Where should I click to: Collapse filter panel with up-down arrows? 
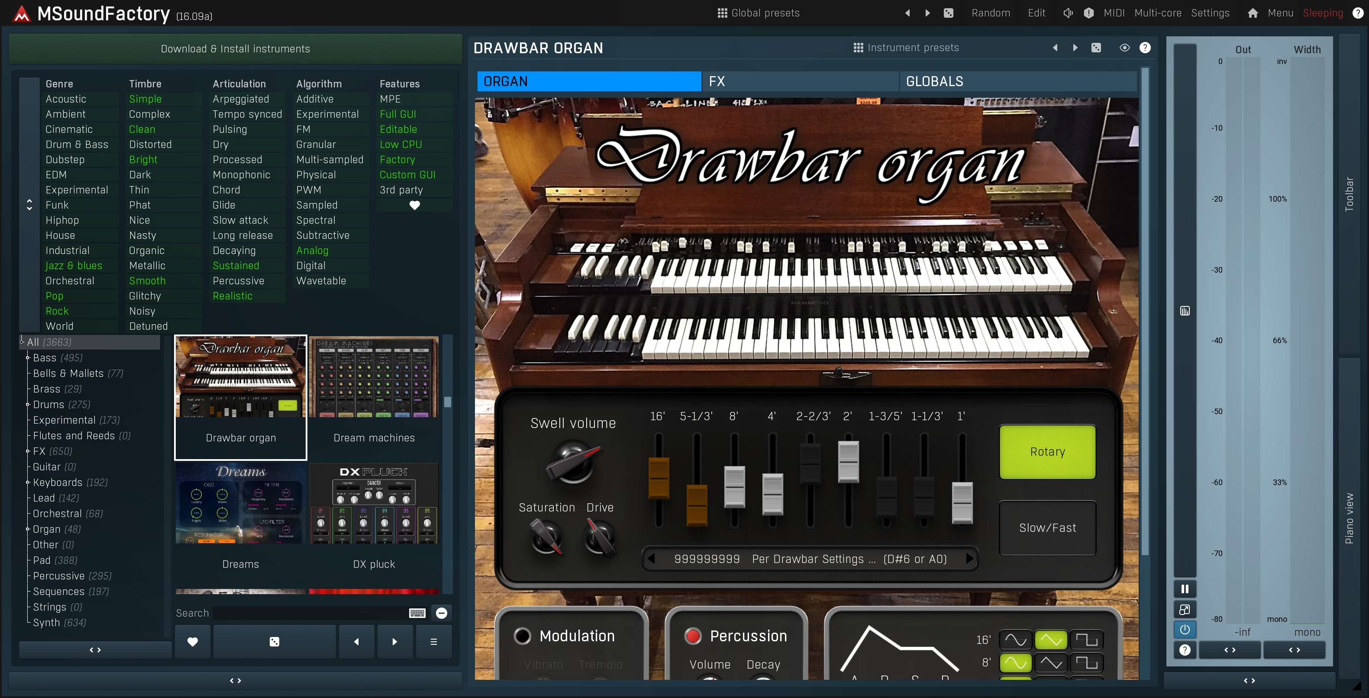click(29, 205)
